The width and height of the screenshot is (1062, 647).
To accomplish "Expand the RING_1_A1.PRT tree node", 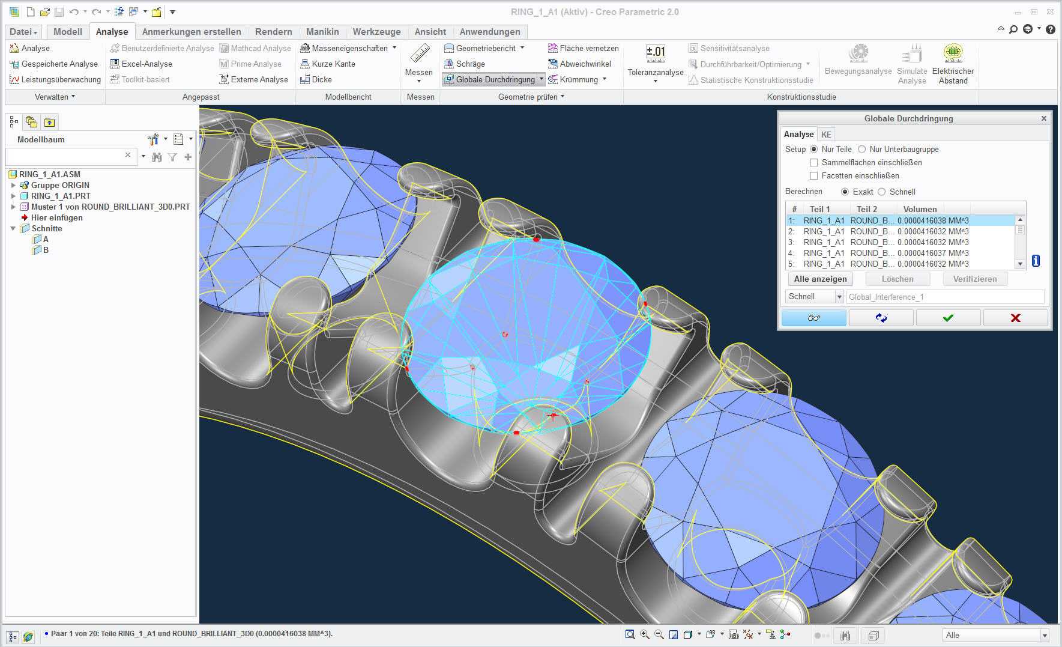I will (x=13, y=196).
